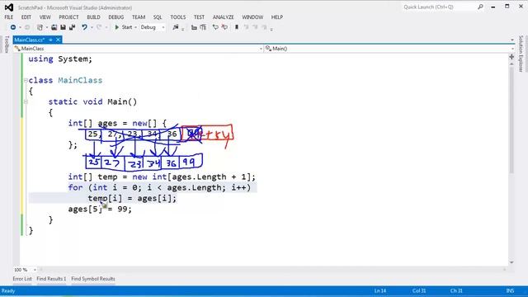
Task: Open the DEBUG menu
Action: 115,17
